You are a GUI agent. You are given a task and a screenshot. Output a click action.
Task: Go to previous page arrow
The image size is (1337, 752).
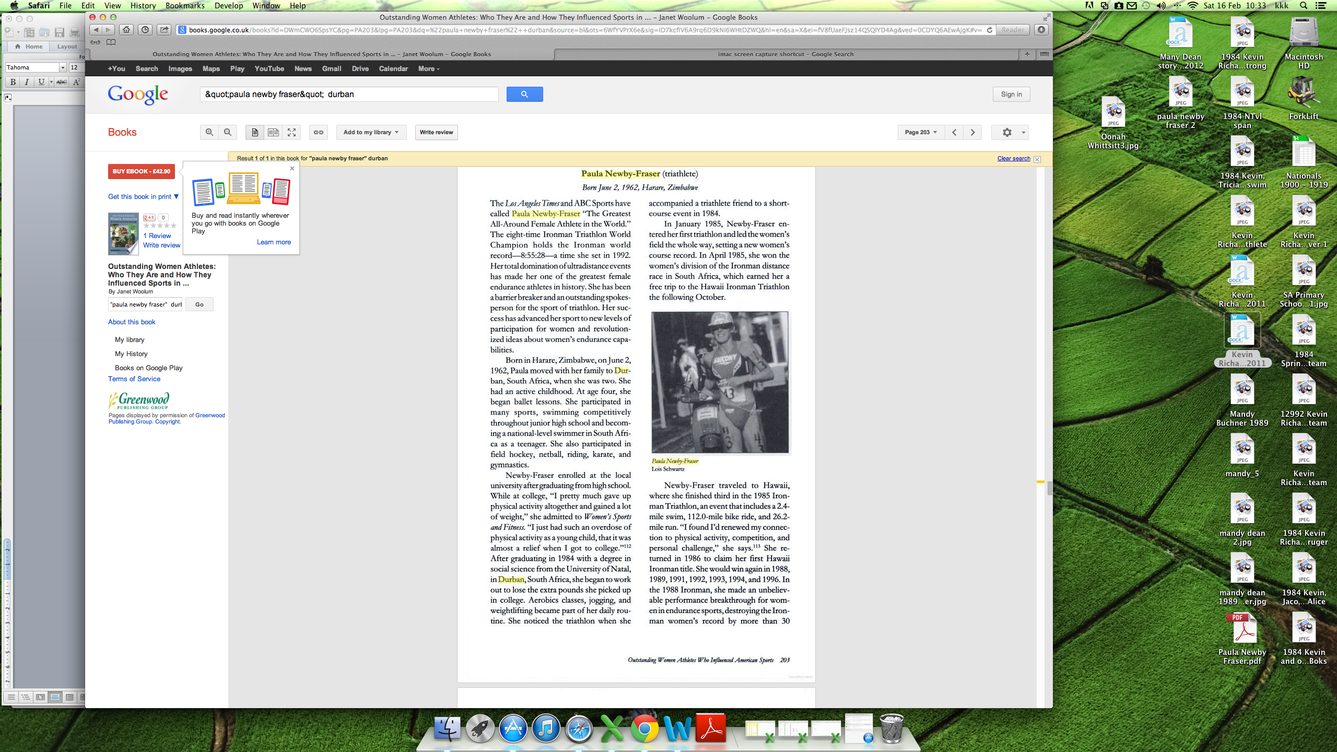(x=954, y=132)
